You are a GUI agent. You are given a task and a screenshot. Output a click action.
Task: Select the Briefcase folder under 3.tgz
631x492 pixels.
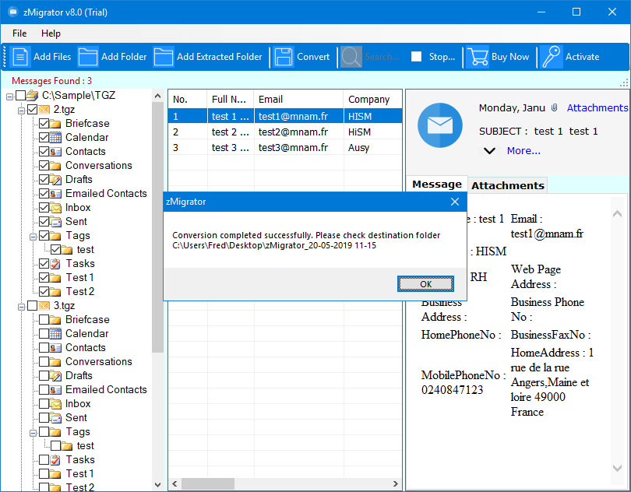[87, 319]
